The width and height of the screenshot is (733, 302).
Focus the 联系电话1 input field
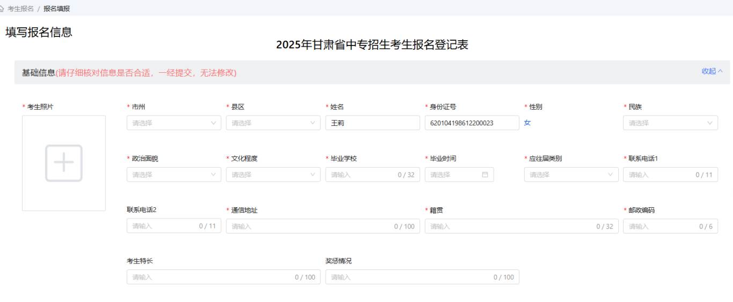[x=660, y=175]
